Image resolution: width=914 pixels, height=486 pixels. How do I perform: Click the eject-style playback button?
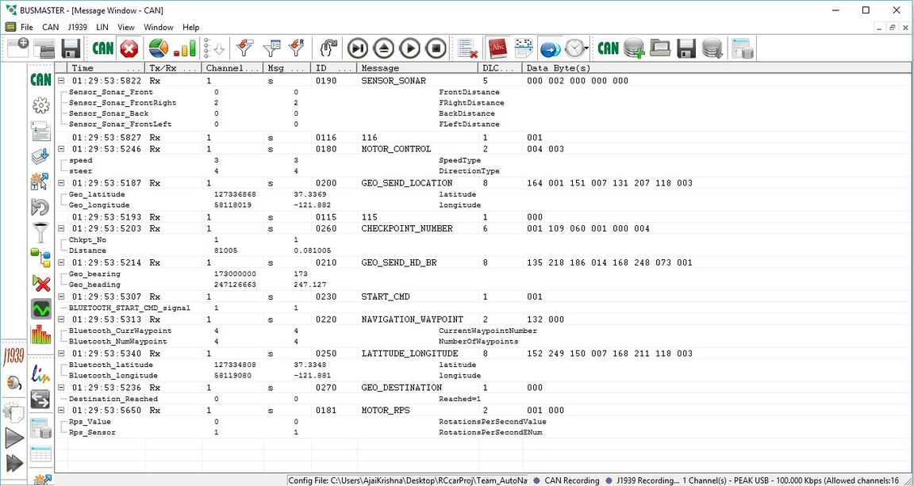coord(384,48)
